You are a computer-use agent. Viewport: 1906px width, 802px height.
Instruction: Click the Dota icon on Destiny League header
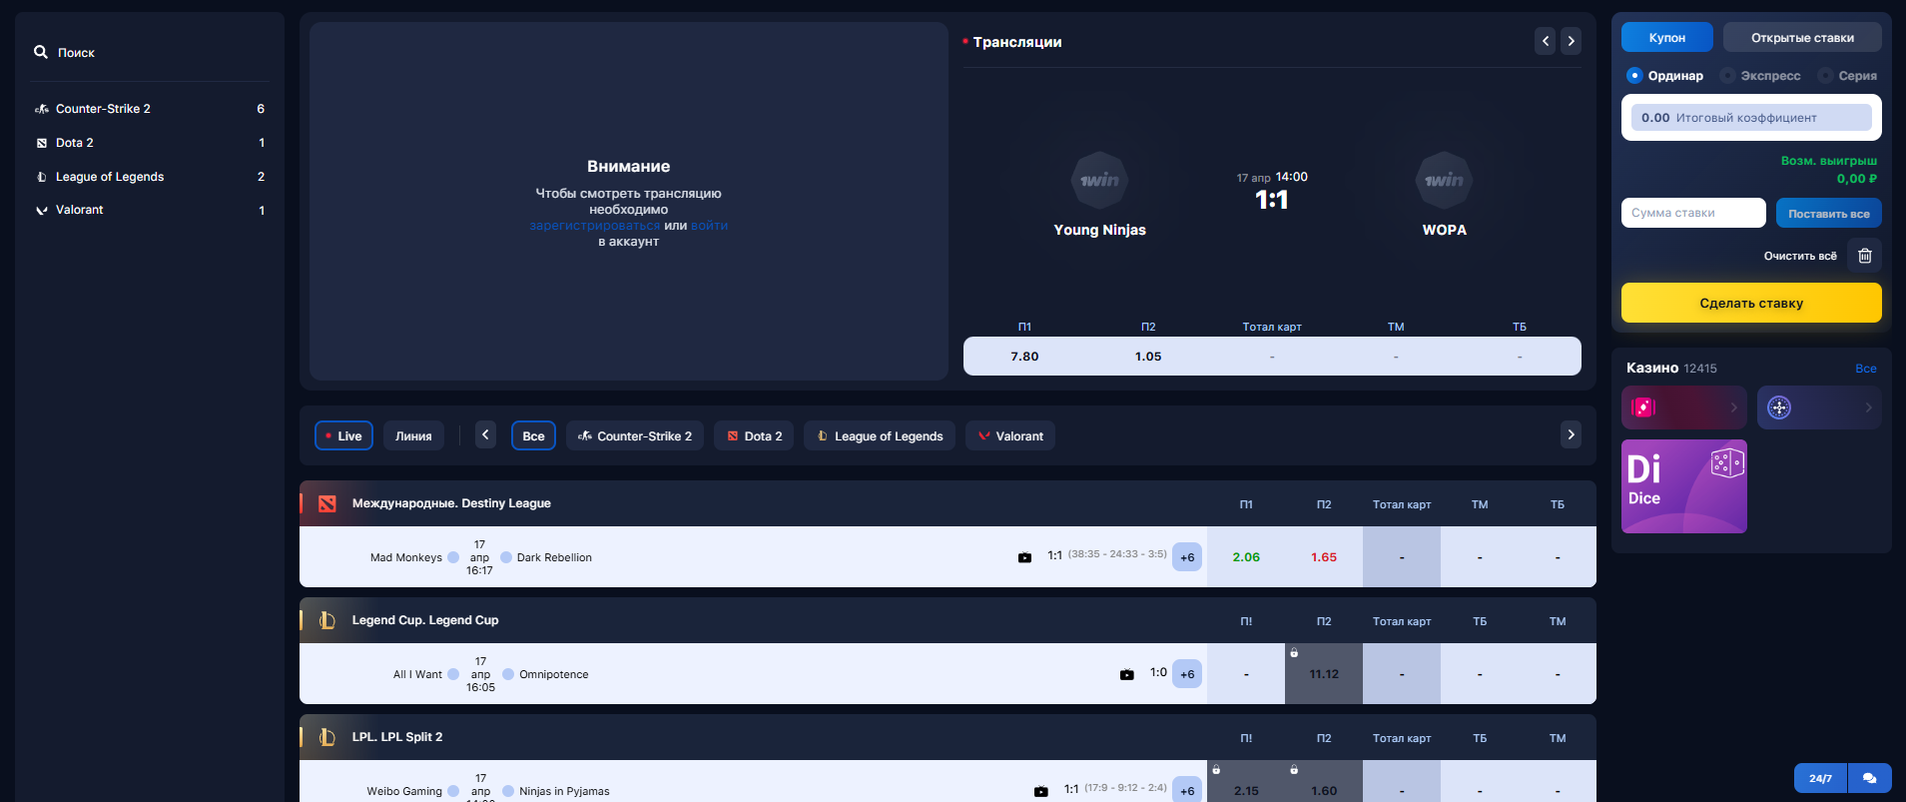point(327,503)
